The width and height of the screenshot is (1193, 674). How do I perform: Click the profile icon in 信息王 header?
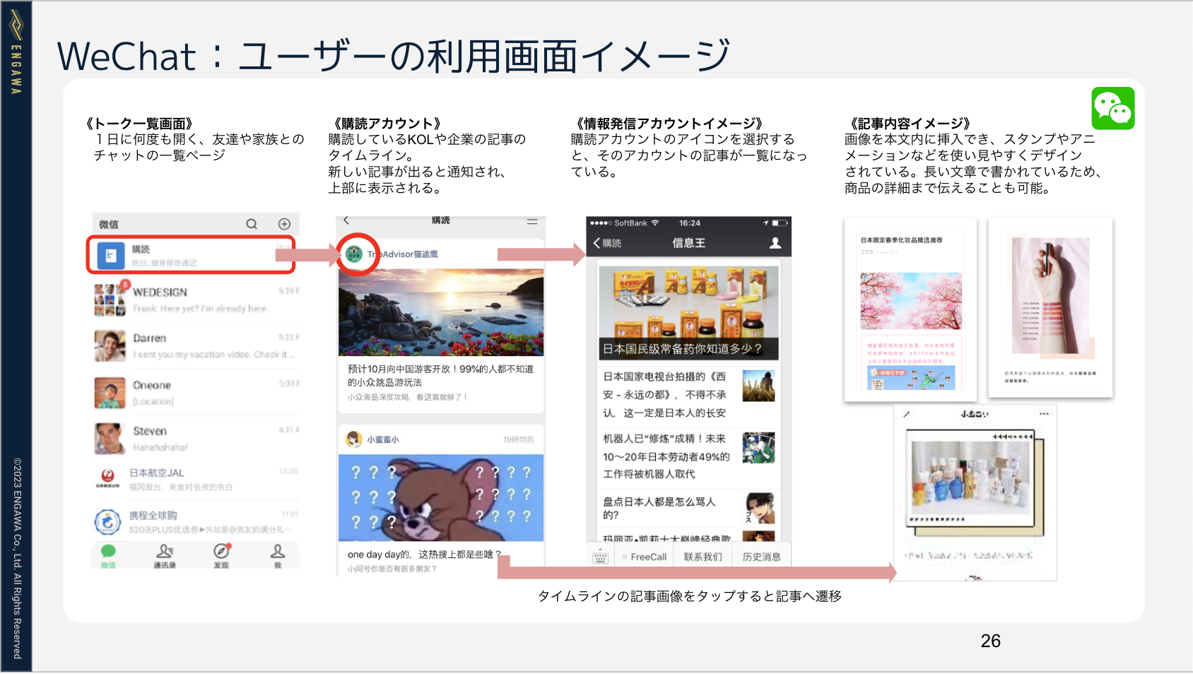click(x=775, y=243)
